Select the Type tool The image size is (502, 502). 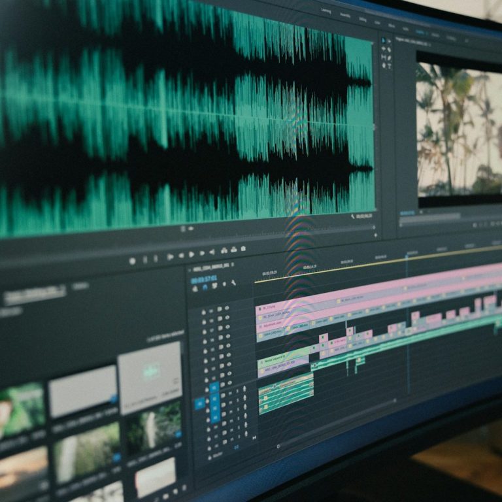[390, 66]
